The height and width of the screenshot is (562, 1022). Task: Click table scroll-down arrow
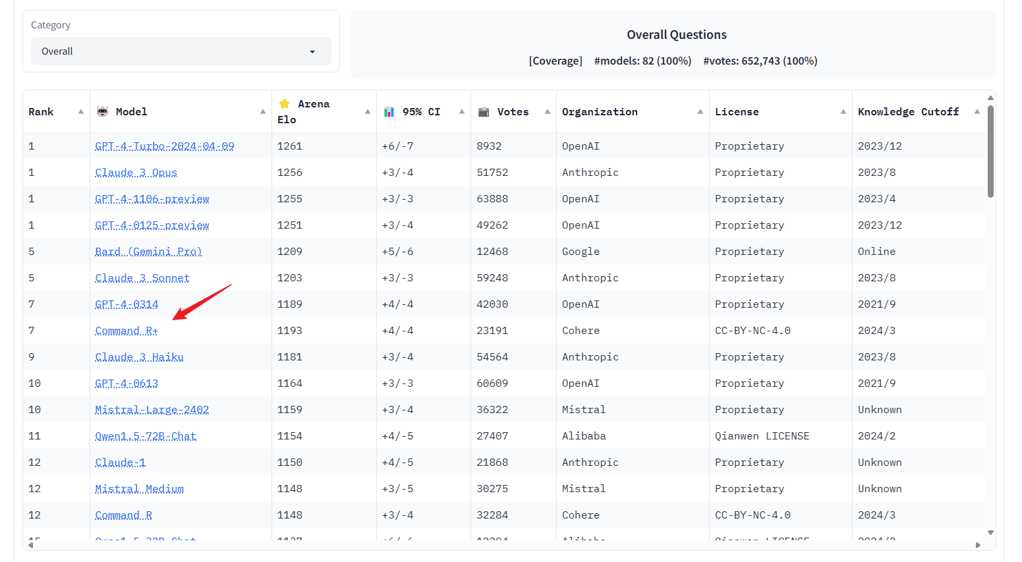tap(990, 532)
